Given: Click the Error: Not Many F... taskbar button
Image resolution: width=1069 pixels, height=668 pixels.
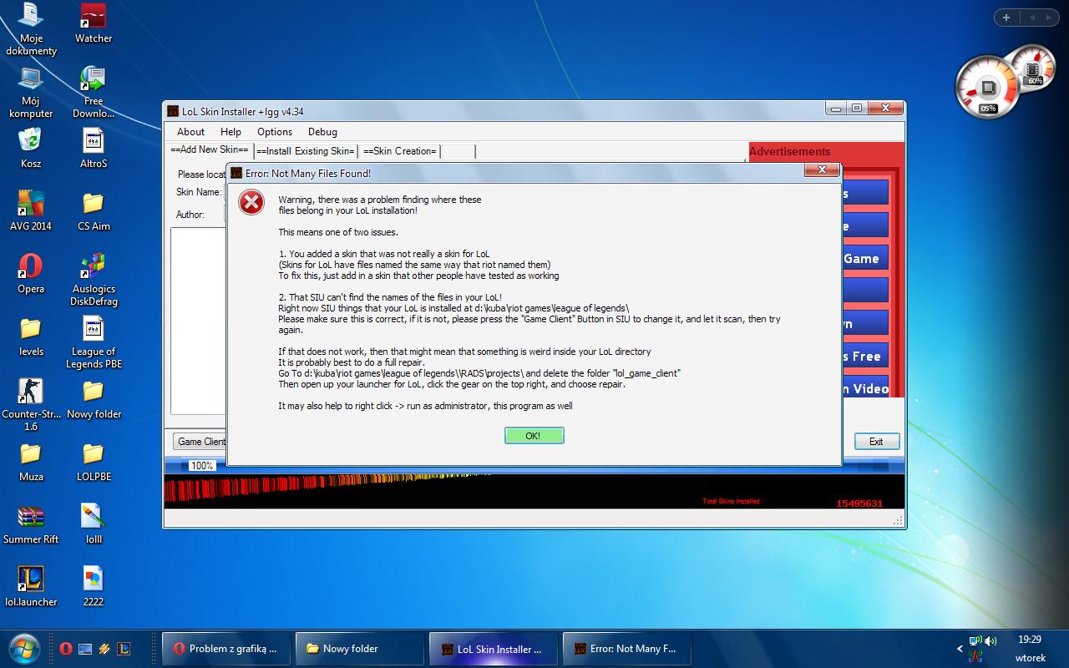Looking at the screenshot, I should pyautogui.click(x=626, y=649).
